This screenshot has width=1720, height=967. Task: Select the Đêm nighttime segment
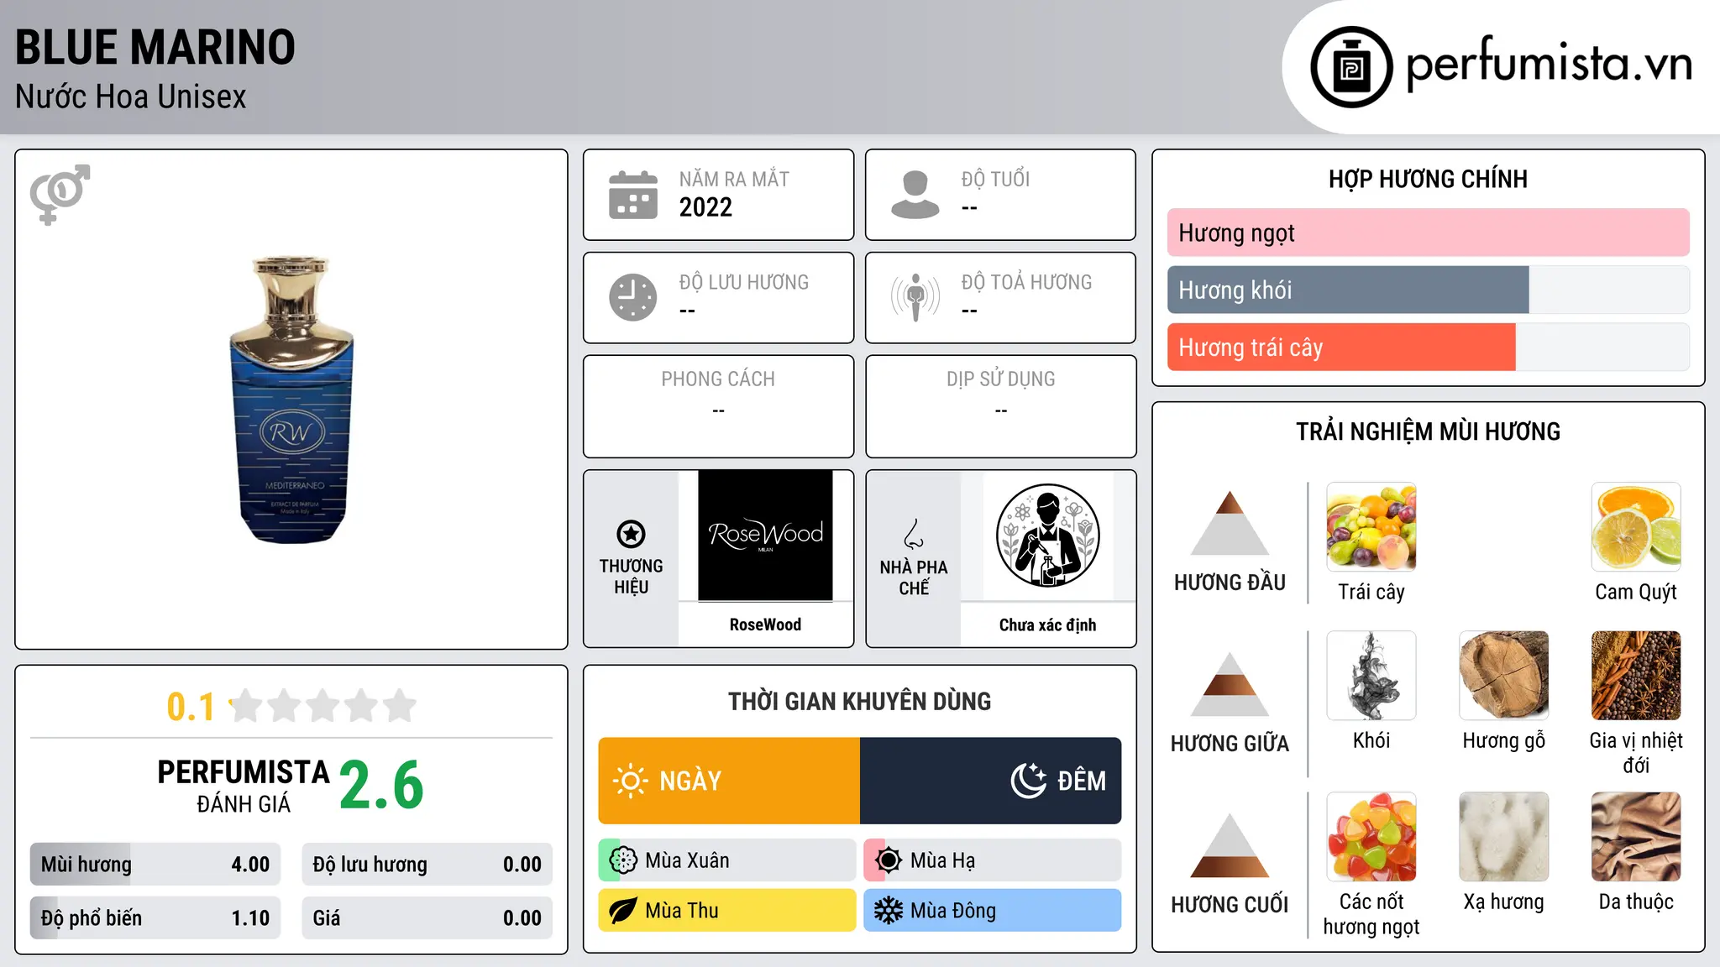click(991, 781)
